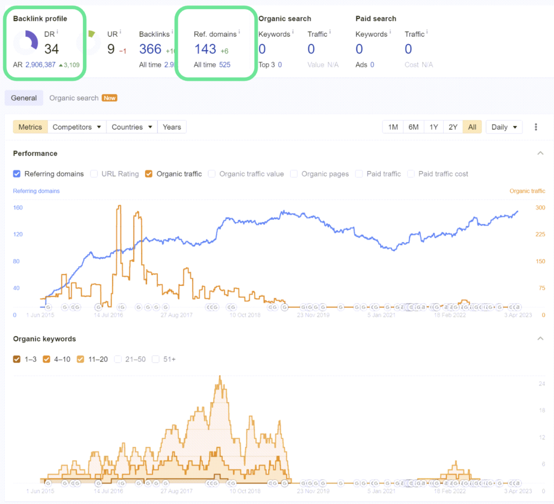Image resolution: width=554 pixels, height=504 pixels.
Task: Open the Competitors dropdown
Action: point(77,127)
